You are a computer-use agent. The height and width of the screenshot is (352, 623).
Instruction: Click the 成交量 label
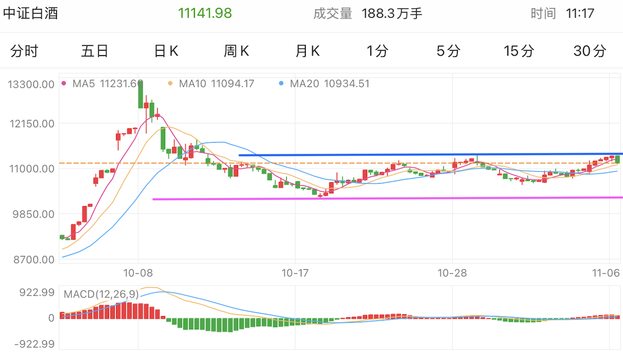(332, 13)
